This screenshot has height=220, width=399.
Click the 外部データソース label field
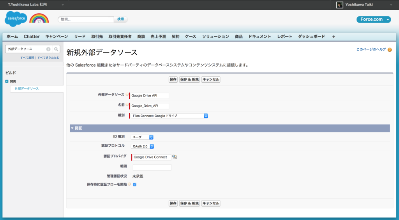(150, 96)
